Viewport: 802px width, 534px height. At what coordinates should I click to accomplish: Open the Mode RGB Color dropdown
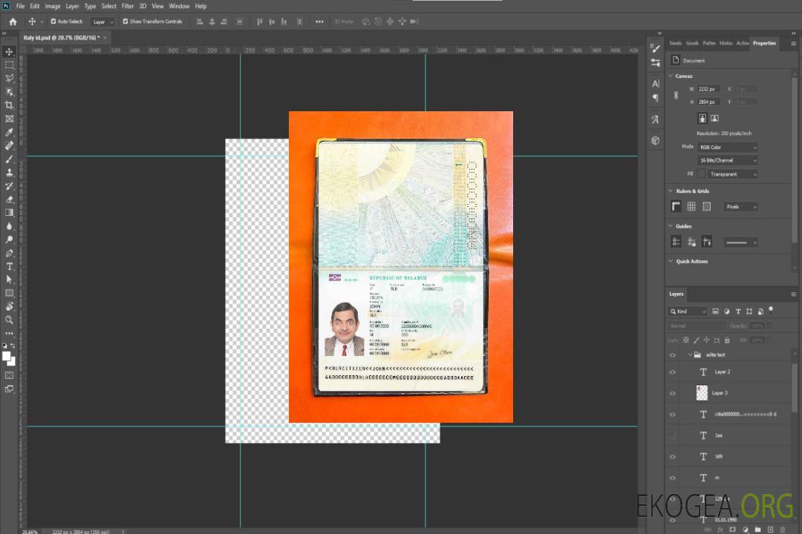(727, 147)
